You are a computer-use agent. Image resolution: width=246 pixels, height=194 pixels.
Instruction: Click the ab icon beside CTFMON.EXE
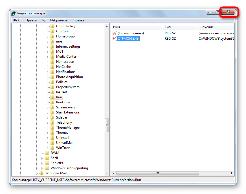pyautogui.click(x=115, y=38)
